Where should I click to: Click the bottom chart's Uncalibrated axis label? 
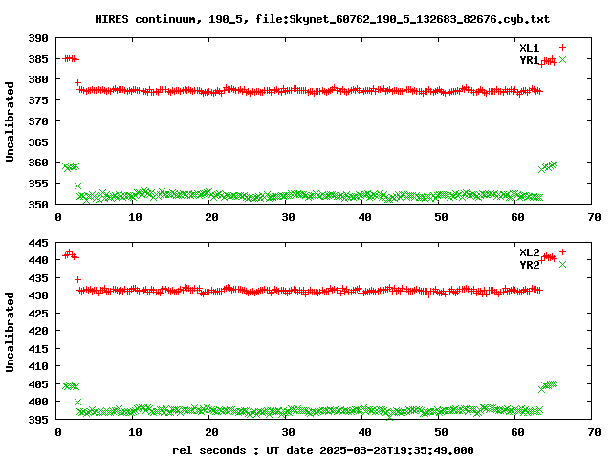10,332
